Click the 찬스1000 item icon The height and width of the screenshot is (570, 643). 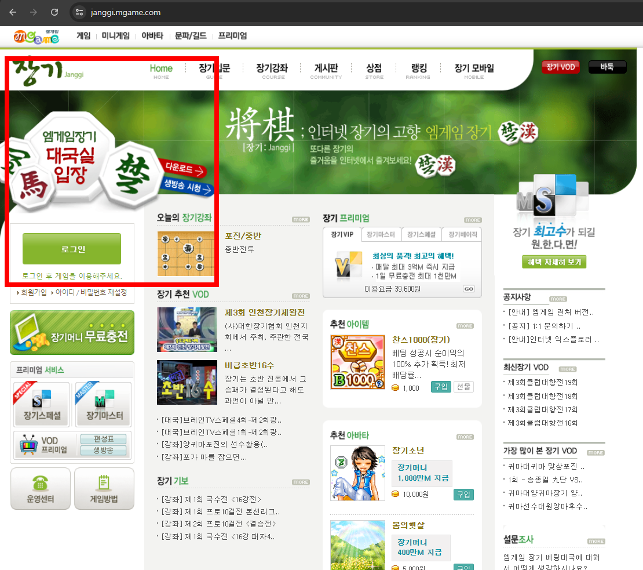pos(357,362)
